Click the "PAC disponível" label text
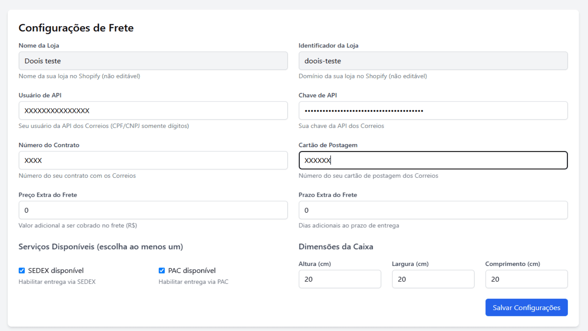Screen dimensions: 588x331 [192, 271]
